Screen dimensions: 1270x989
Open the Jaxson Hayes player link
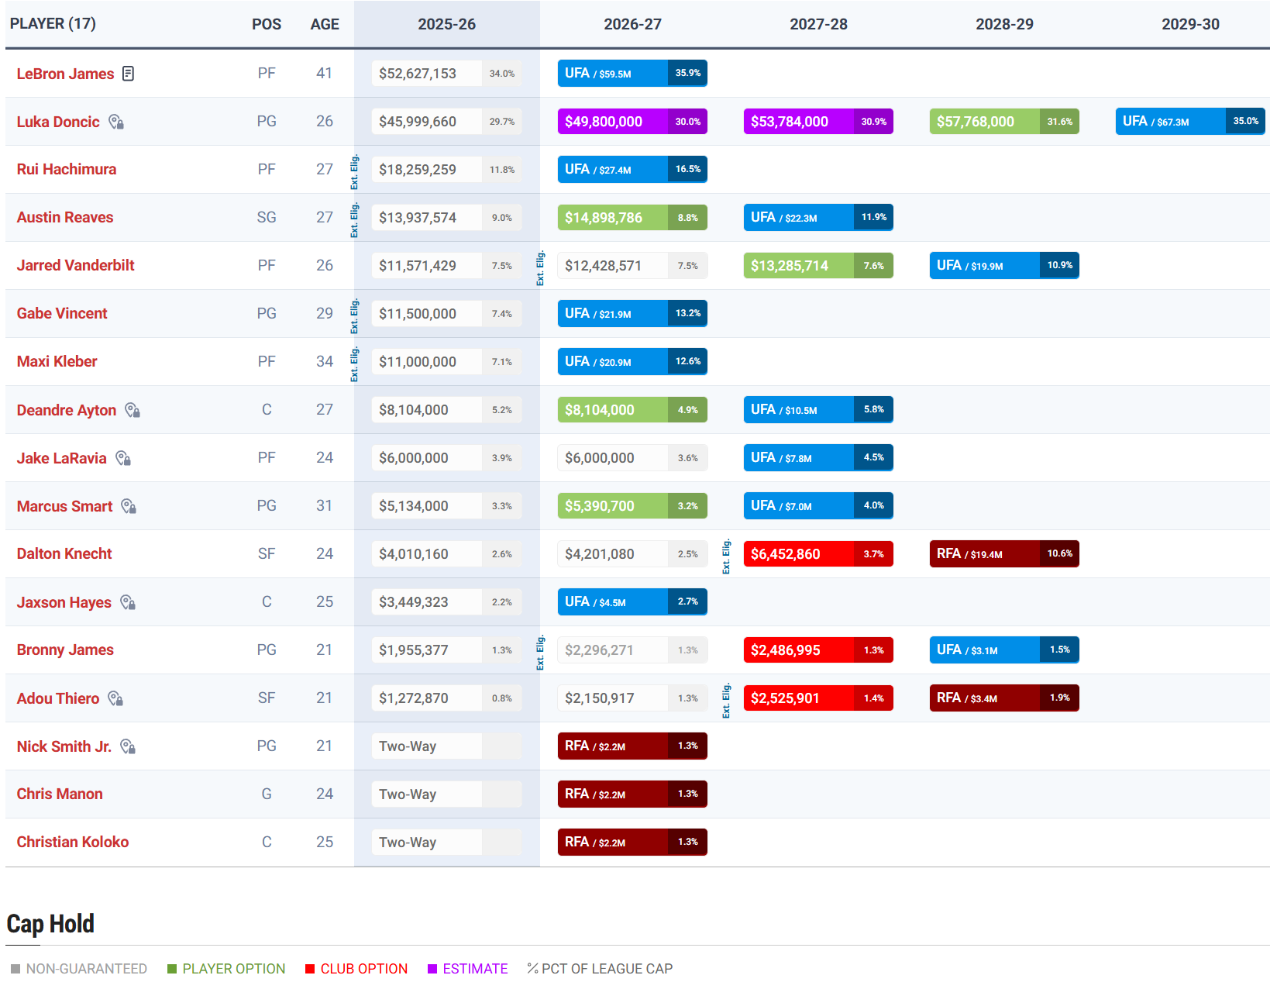(x=64, y=602)
